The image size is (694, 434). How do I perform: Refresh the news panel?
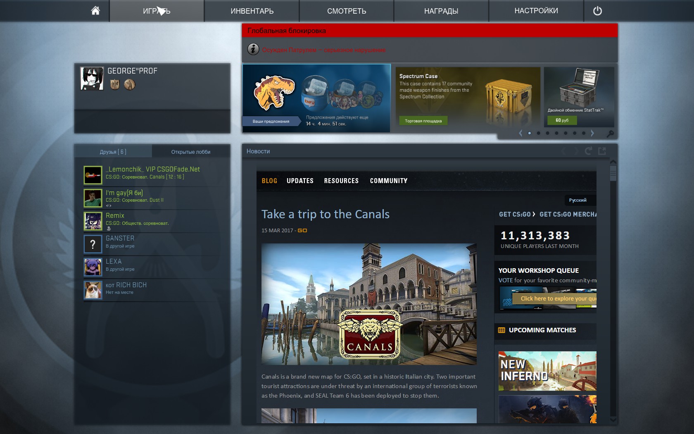coord(588,151)
